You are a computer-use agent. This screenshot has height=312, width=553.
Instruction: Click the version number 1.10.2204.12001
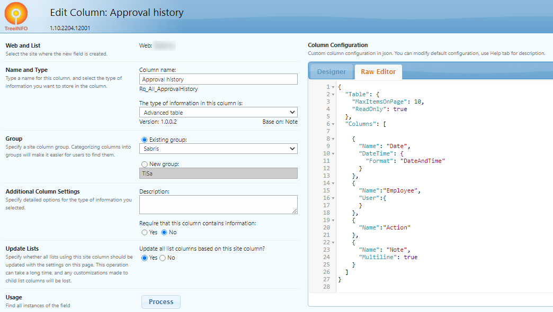70,28
